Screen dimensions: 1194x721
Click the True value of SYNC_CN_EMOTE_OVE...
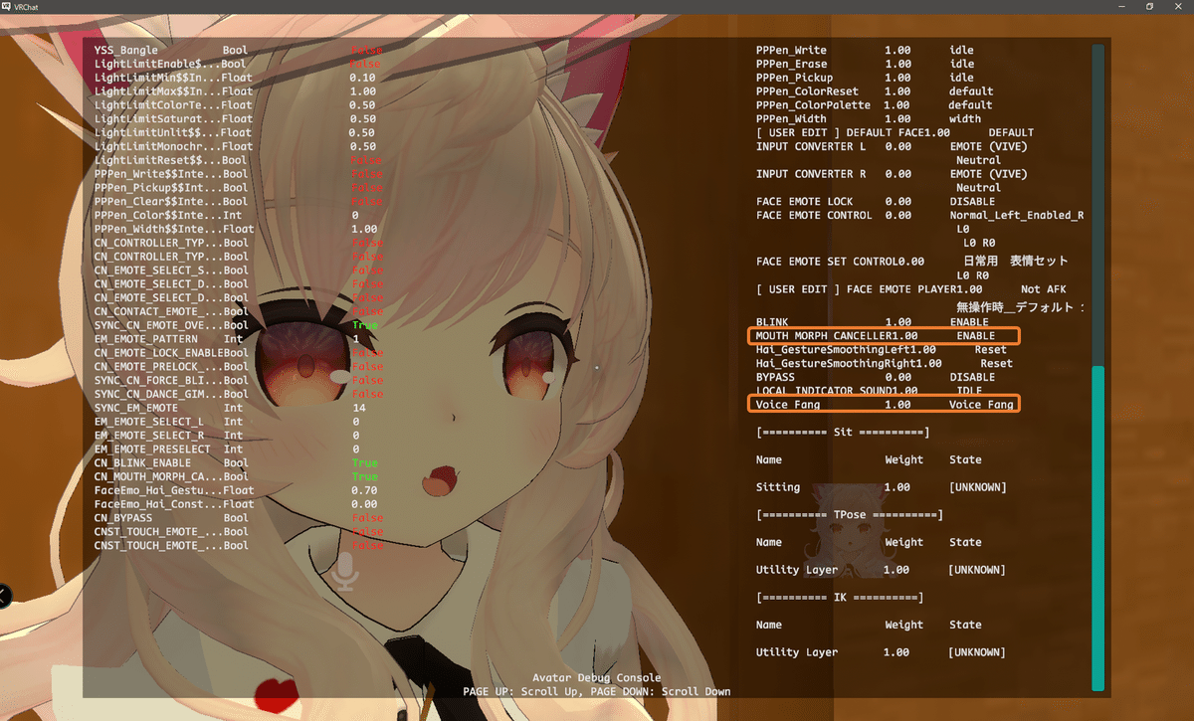pyautogui.click(x=364, y=325)
